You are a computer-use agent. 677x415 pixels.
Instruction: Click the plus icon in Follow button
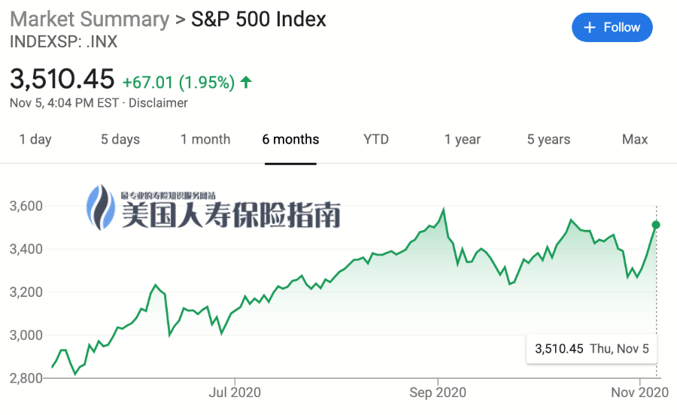(x=589, y=28)
